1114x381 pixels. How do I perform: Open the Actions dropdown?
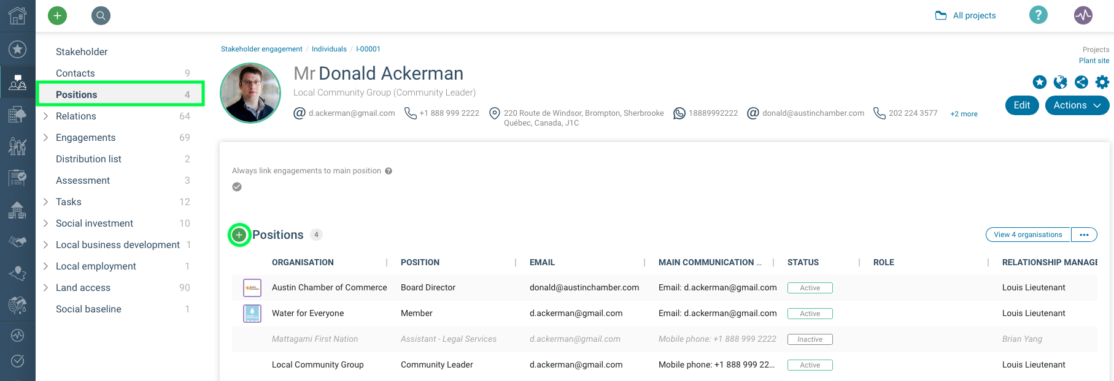pos(1077,105)
